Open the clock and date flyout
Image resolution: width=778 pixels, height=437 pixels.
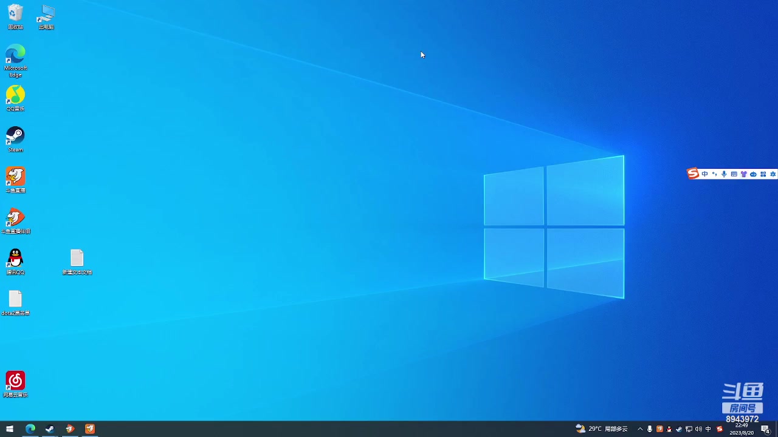coord(742,429)
